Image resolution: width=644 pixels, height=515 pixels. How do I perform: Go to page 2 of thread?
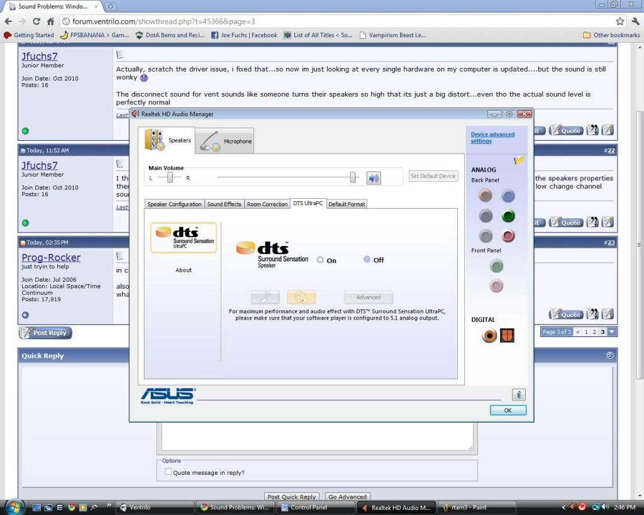(594, 332)
